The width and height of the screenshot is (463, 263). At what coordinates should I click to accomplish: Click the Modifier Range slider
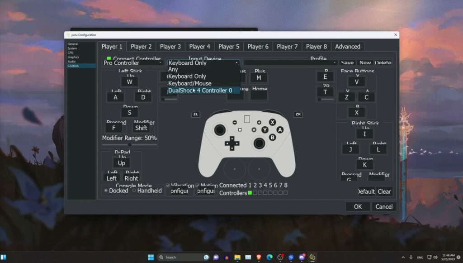click(129, 145)
